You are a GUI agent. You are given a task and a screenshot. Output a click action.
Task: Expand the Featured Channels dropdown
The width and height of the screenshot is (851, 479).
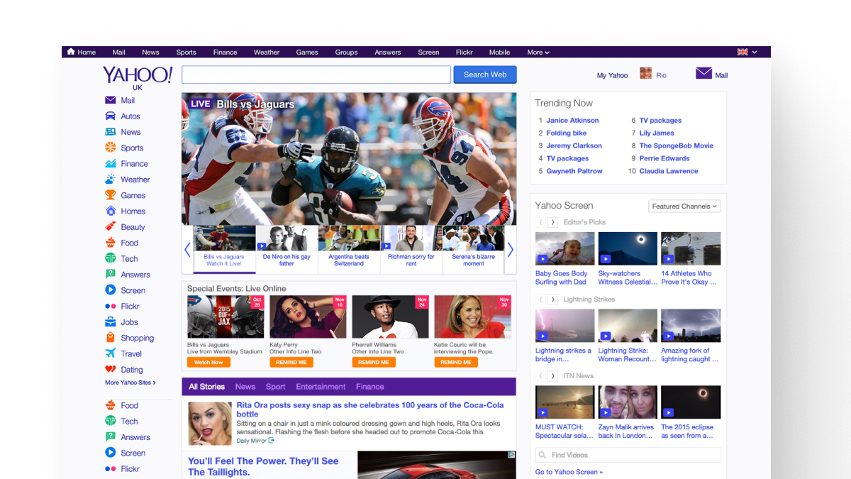click(684, 207)
